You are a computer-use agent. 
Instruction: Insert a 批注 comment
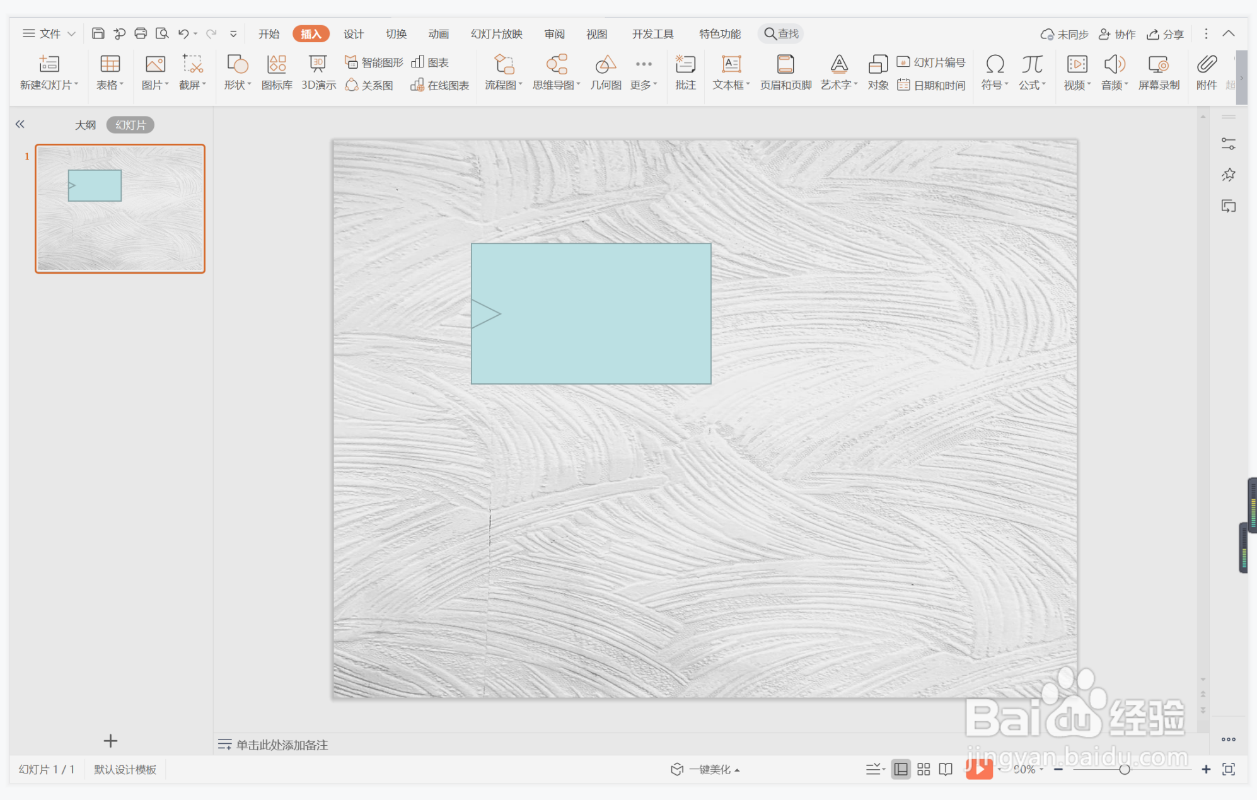coord(685,72)
